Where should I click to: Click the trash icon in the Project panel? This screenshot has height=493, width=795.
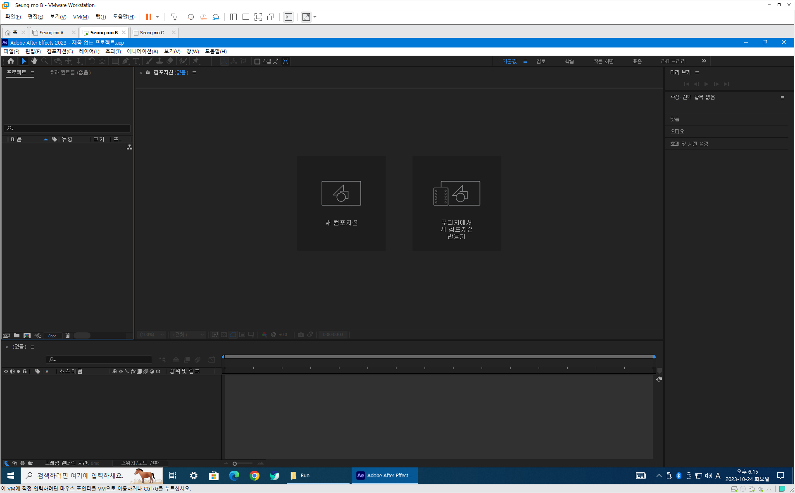[67, 336]
